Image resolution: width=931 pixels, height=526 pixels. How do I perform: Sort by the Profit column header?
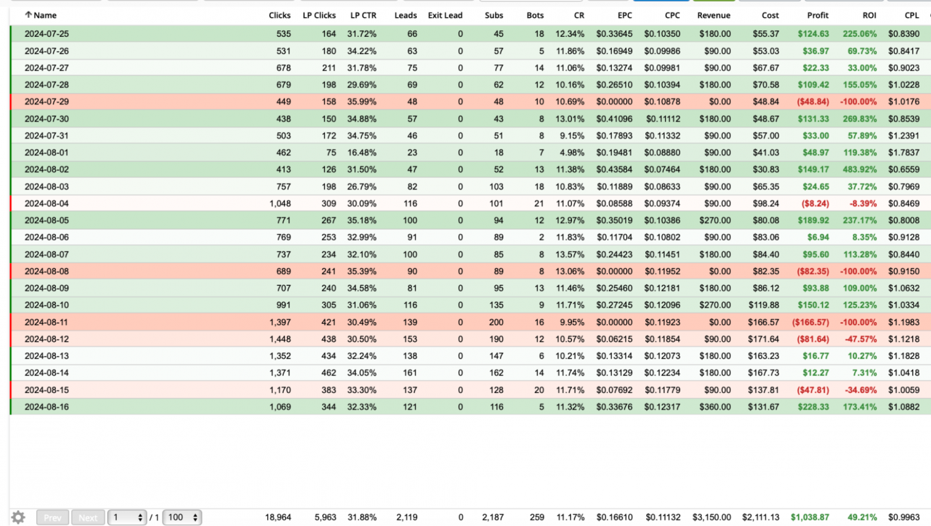[818, 15]
